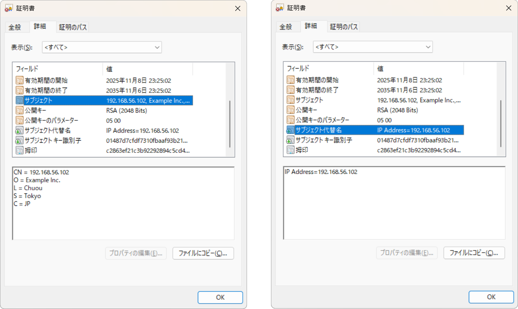Click the 値 column header in left dialog
This screenshot has width=518, height=309.
(x=147, y=69)
